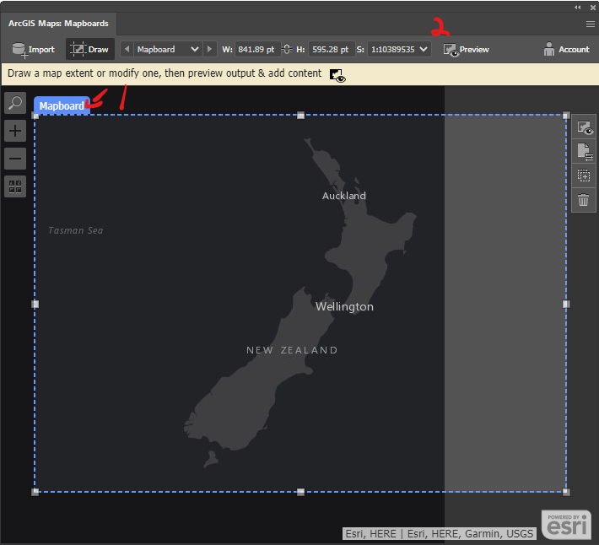The image size is (599, 545).
Task: Open mapboard options document icon
Action: tap(584, 152)
